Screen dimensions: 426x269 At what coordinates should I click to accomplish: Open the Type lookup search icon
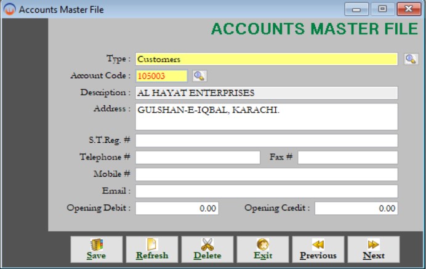tap(411, 59)
